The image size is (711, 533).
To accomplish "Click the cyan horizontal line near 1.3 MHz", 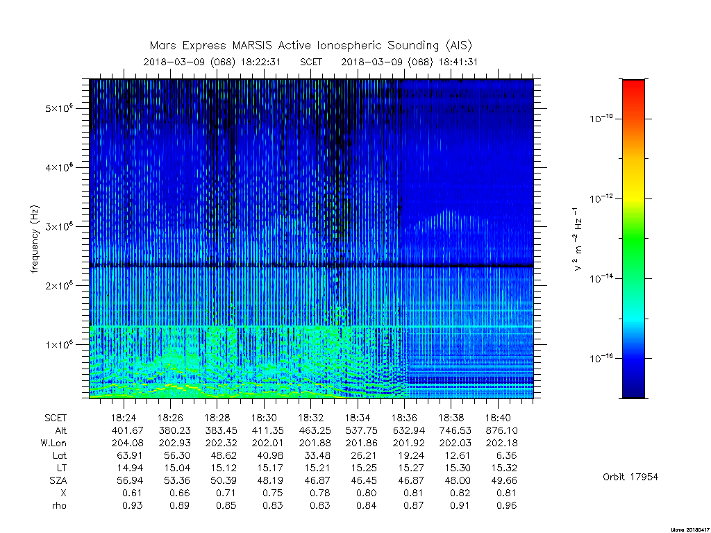I will tap(311, 326).
